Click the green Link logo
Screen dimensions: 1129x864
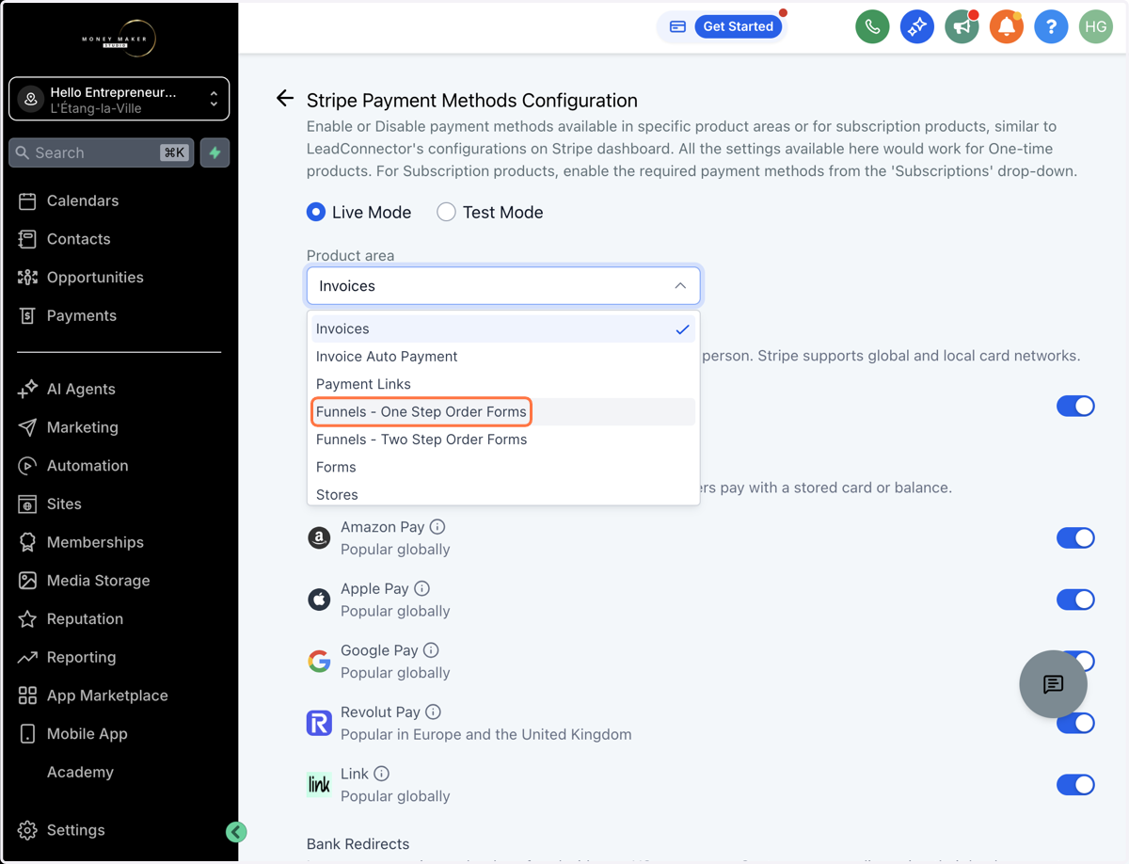coord(319,785)
